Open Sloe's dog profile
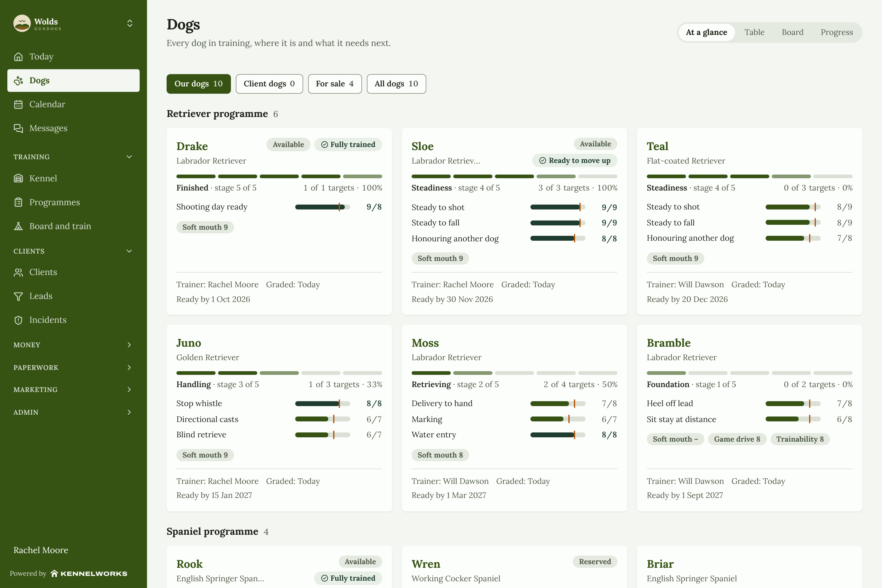This screenshot has height=588, width=882. coord(422,146)
